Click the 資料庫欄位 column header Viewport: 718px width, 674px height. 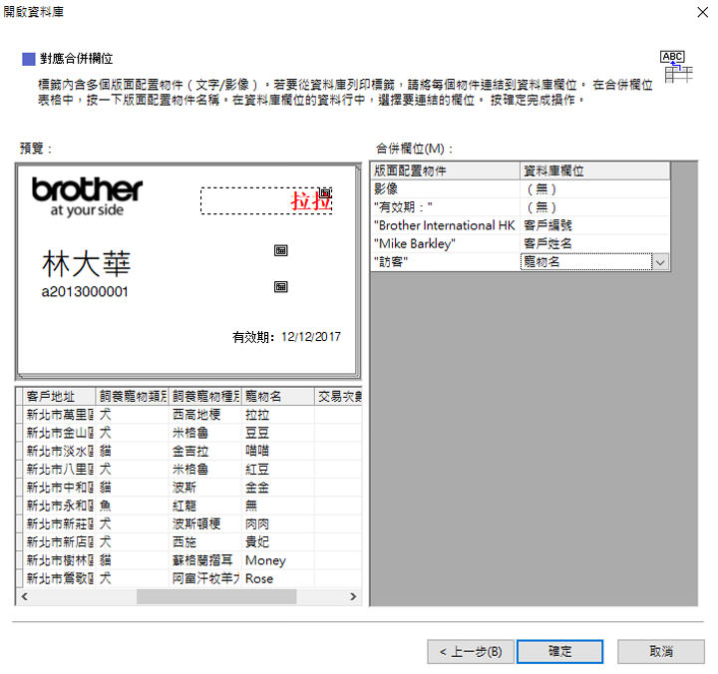pyautogui.click(x=594, y=170)
